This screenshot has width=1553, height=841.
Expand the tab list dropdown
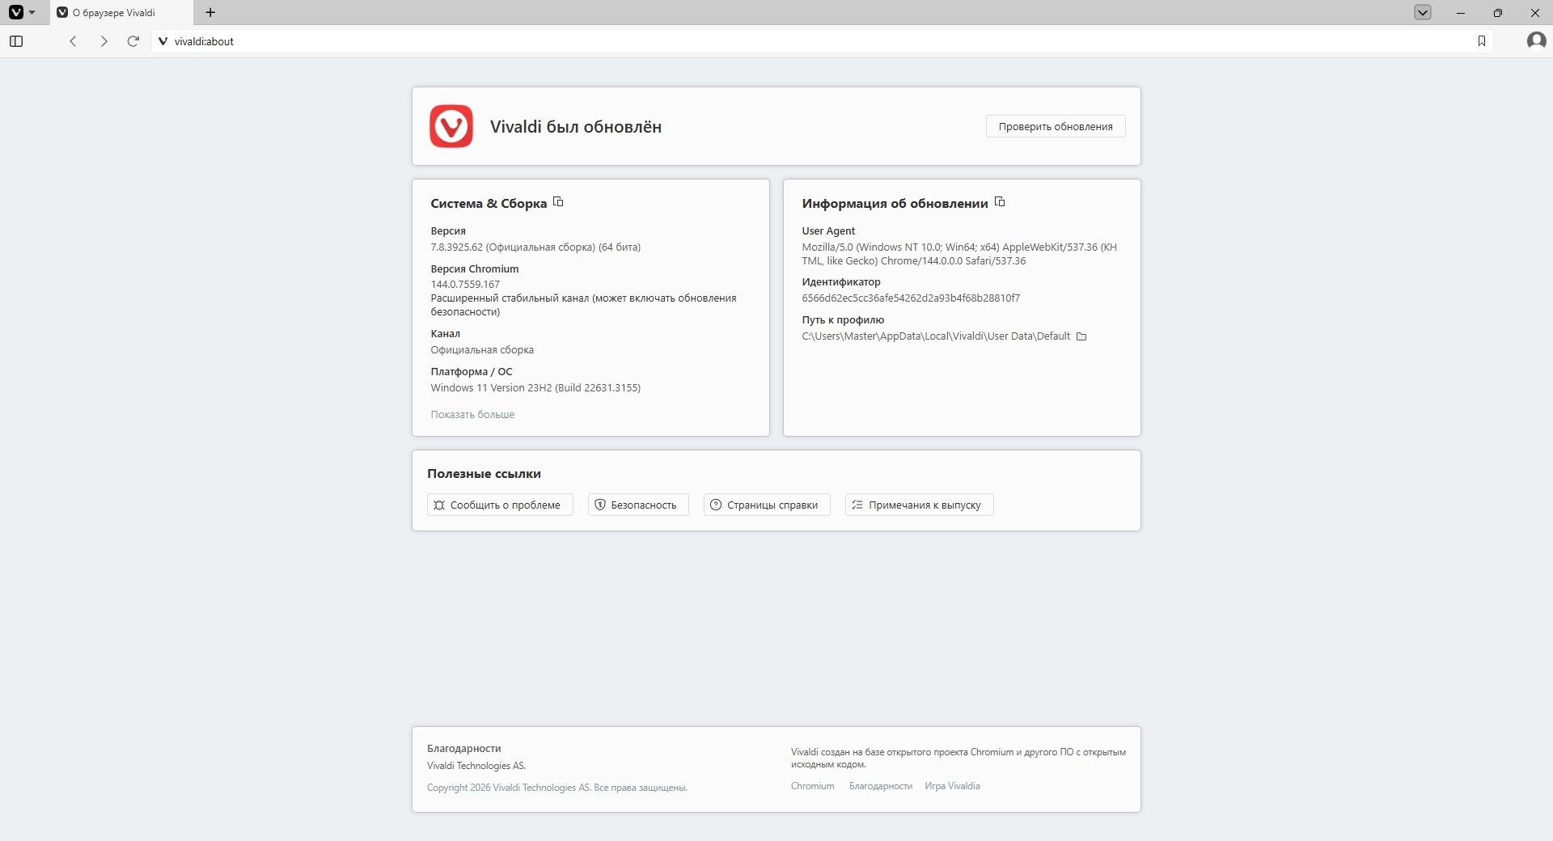tap(1423, 12)
